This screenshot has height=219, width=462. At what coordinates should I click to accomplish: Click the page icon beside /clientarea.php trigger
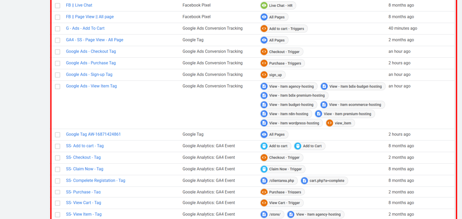pyautogui.click(x=264, y=181)
